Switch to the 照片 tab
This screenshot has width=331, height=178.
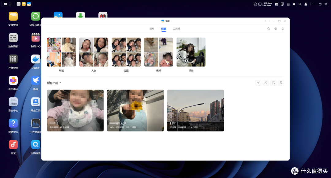152,29
